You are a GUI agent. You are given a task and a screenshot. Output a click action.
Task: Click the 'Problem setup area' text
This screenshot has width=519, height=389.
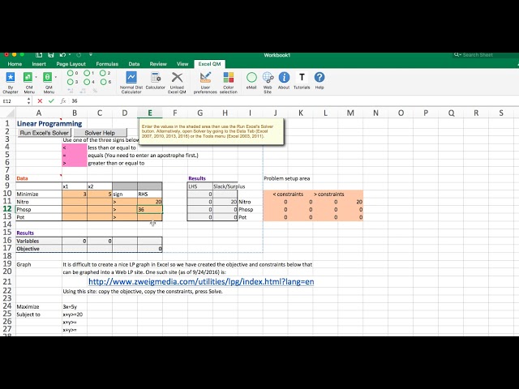pos(286,178)
